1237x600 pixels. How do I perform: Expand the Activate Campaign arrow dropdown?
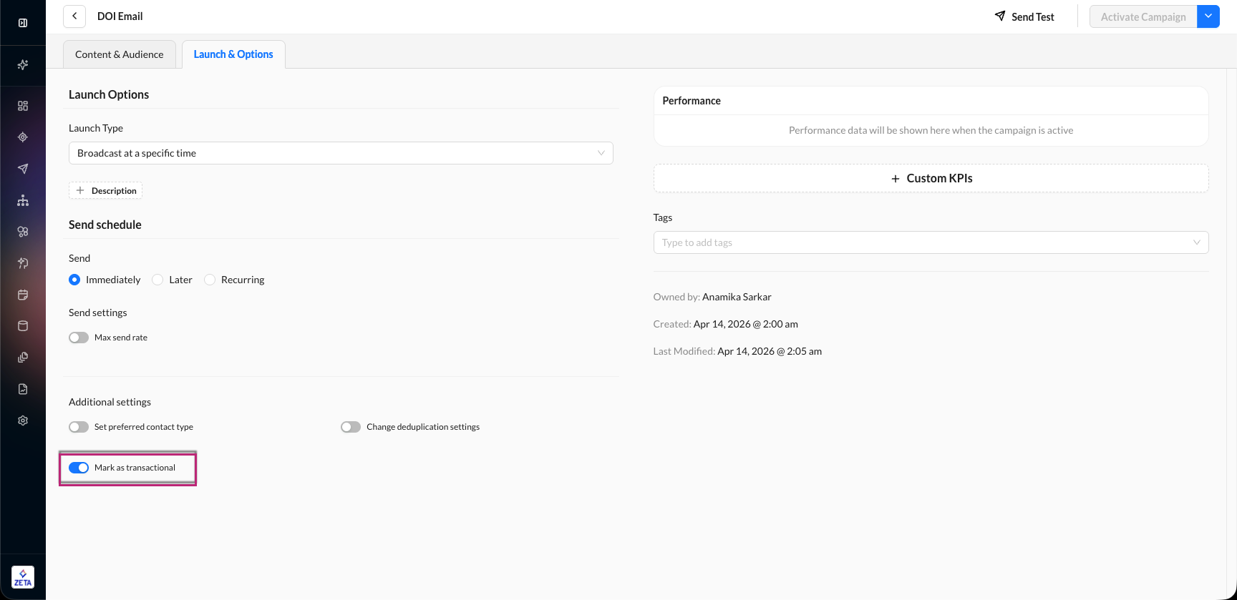pos(1208,16)
